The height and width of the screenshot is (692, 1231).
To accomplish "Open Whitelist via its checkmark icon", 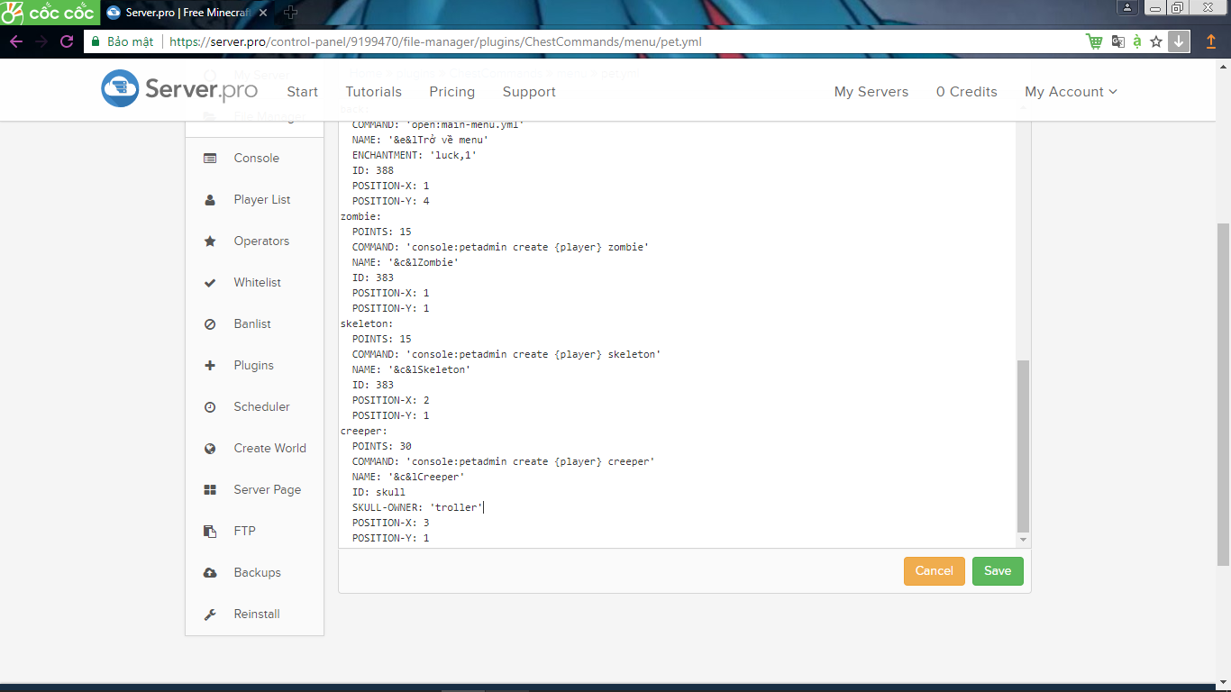I will (x=210, y=283).
